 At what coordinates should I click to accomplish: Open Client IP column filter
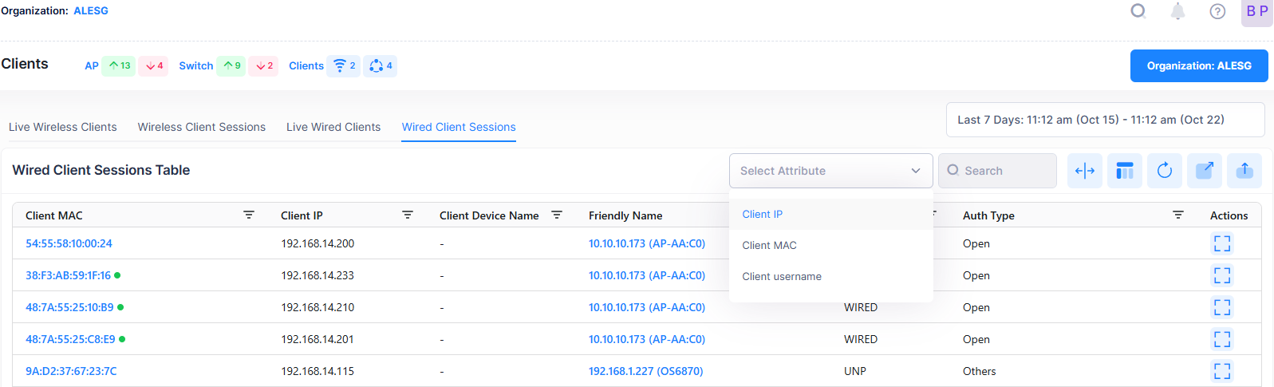point(408,215)
